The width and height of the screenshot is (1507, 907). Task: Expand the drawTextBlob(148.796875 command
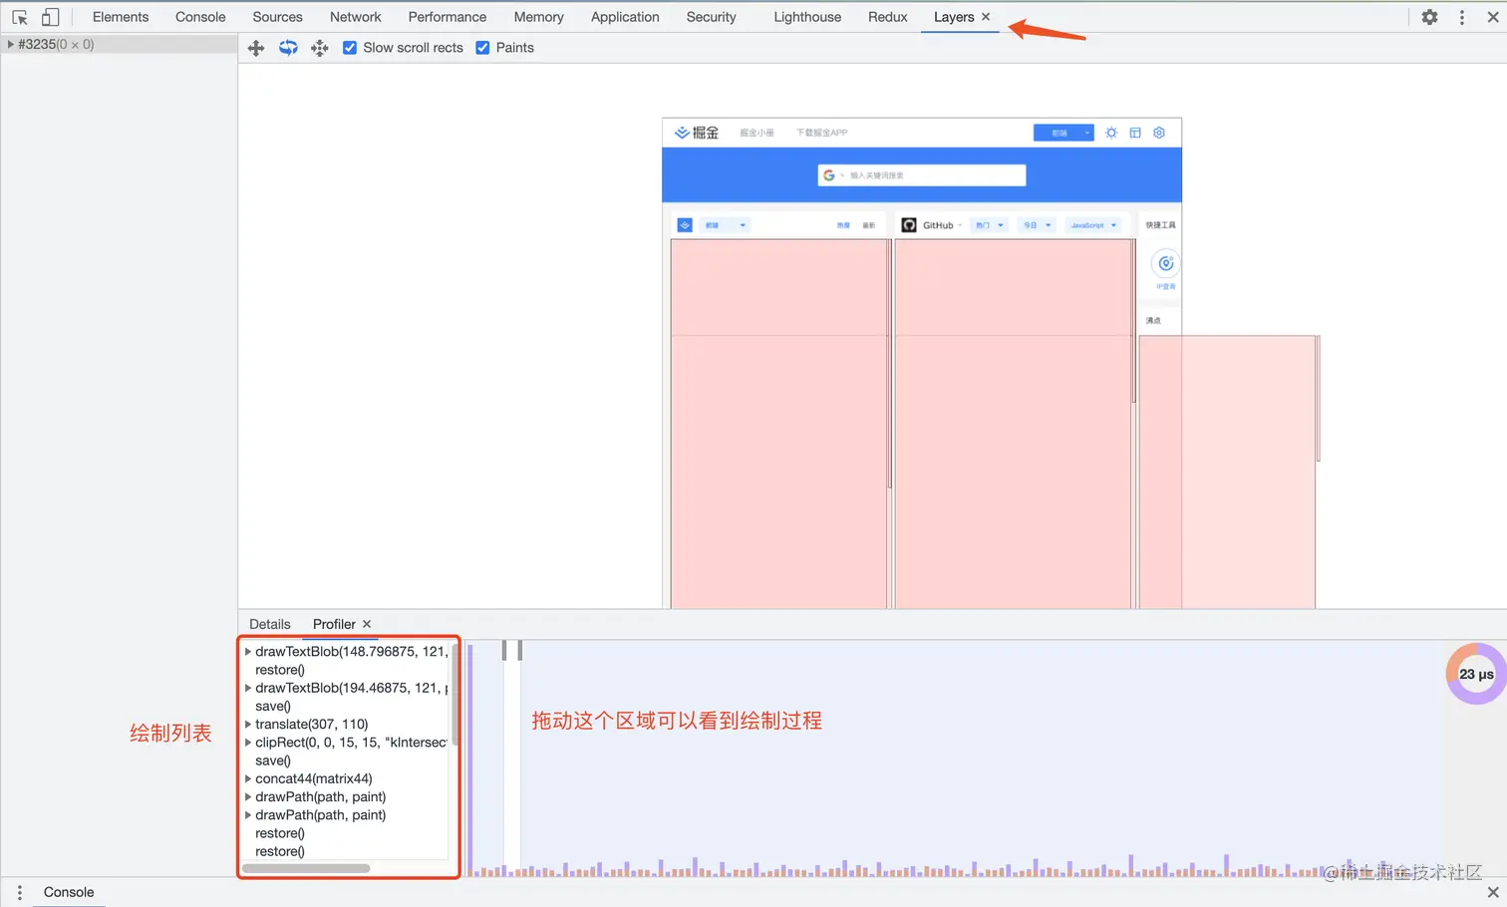[248, 651]
